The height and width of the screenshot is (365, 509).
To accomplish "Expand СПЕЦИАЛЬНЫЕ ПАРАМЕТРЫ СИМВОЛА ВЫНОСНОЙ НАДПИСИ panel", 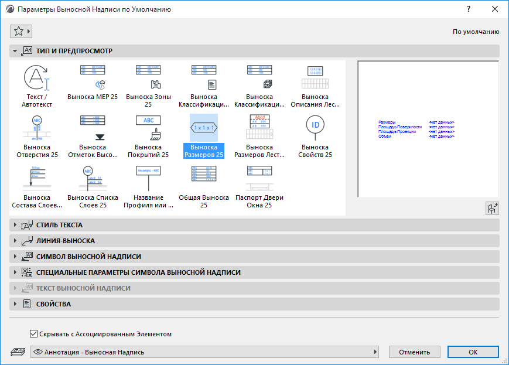I will coord(254,272).
